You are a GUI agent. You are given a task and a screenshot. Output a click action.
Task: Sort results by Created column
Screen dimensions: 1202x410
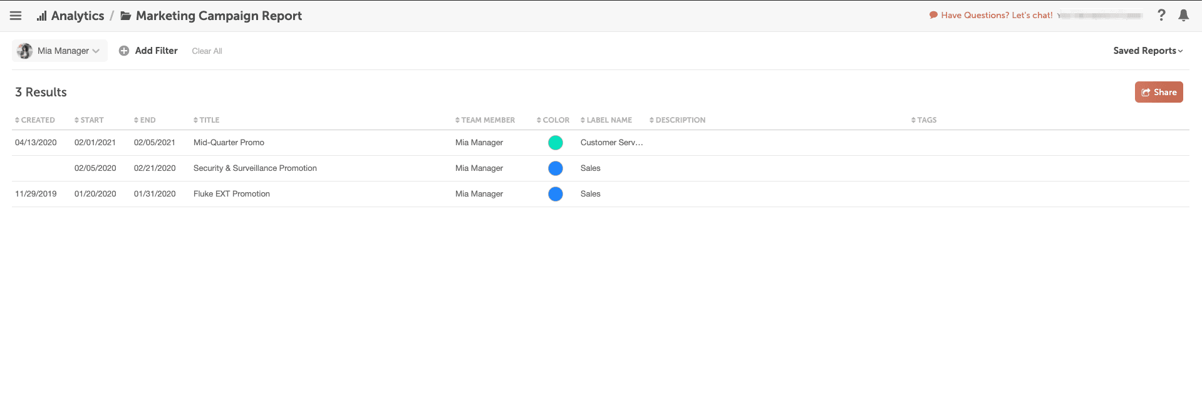(x=35, y=120)
